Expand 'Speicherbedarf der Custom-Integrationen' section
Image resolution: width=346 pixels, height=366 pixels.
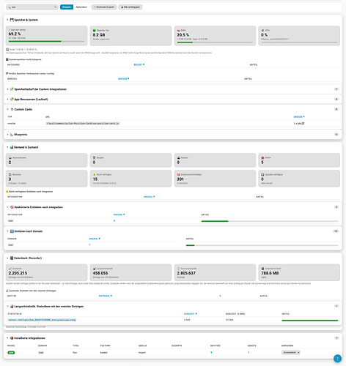pyautogui.click(x=7, y=89)
